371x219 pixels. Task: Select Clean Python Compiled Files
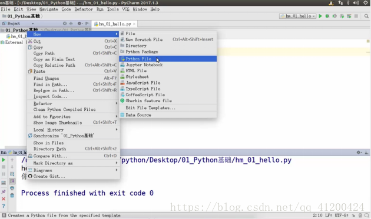(x=74, y=109)
